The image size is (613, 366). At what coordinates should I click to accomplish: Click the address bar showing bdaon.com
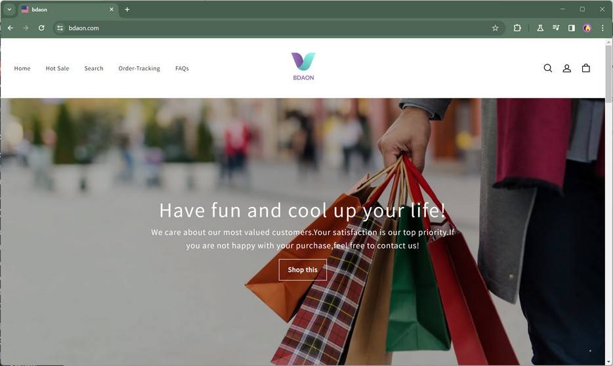[274, 28]
